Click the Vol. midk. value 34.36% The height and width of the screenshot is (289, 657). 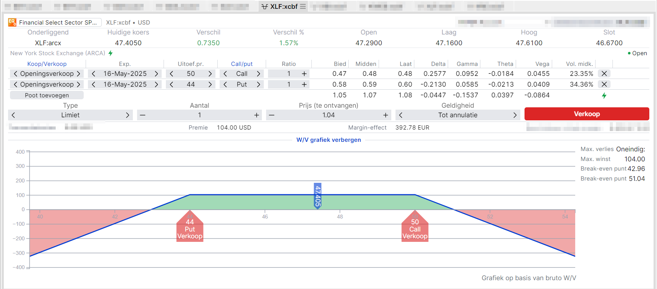[581, 84]
